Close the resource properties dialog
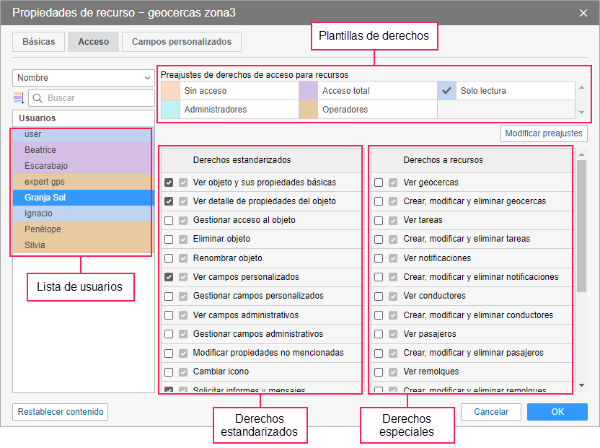Screen dimensions: 600x448 tap(583, 13)
